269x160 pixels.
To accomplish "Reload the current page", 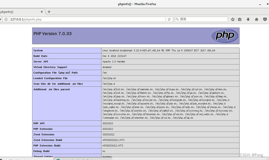I will tap(169, 19).
